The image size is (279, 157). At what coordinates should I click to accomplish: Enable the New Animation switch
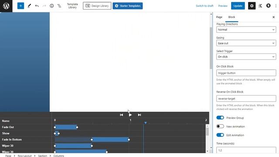pyautogui.click(x=220, y=126)
